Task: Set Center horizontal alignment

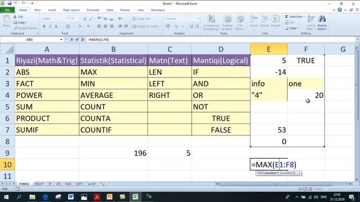Action: (x=105, y=26)
